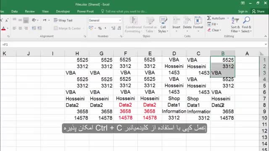Decrease font size with the small A icon

point(7,21)
